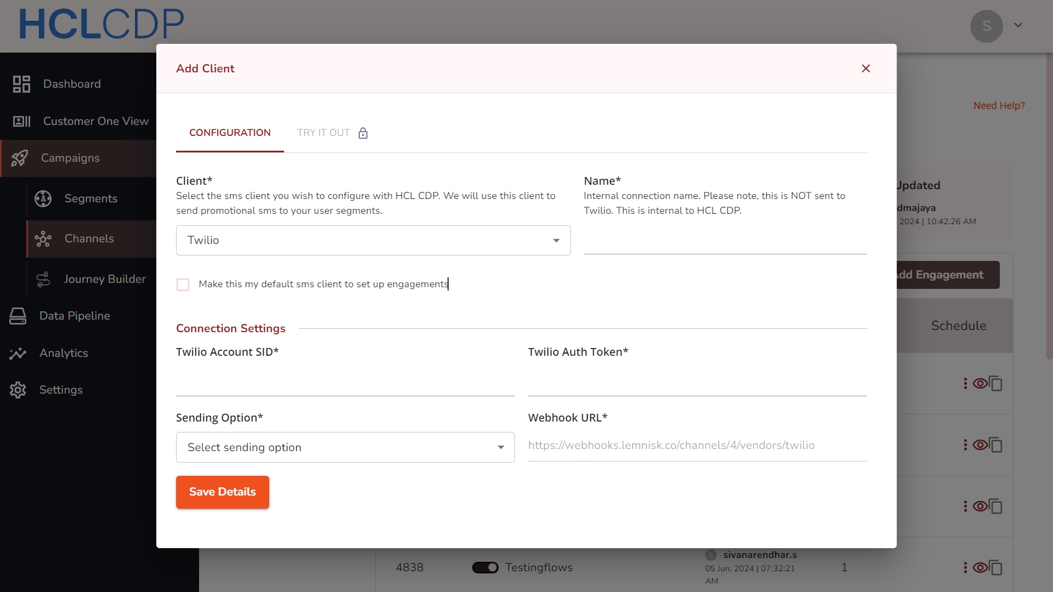Click the Customer One View icon
This screenshot has width=1053, height=592.
click(21, 121)
